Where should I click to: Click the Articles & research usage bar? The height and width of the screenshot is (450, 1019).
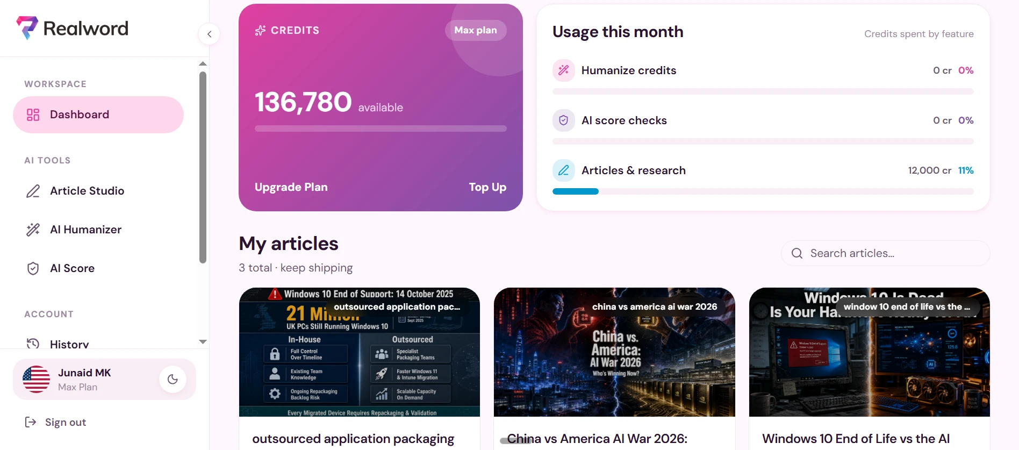tap(763, 191)
